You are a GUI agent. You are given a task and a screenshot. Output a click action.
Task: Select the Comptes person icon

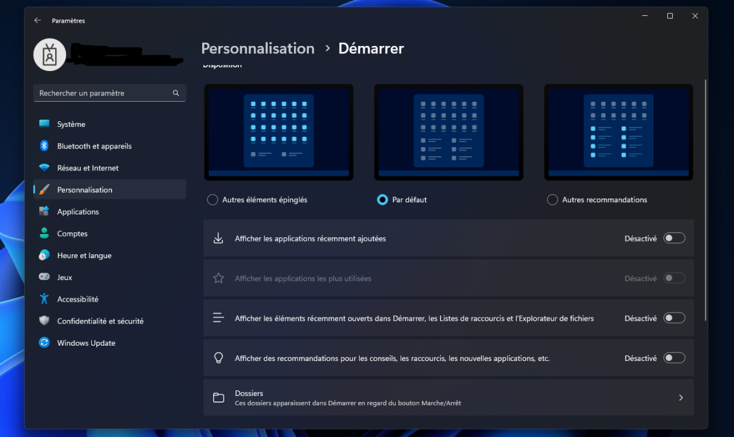tap(44, 234)
